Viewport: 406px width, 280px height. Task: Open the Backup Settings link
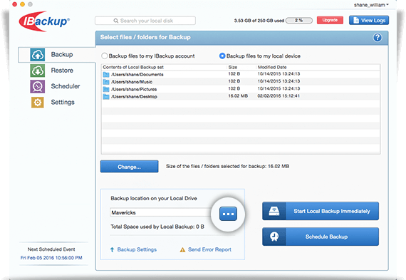[x=137, y=249]
